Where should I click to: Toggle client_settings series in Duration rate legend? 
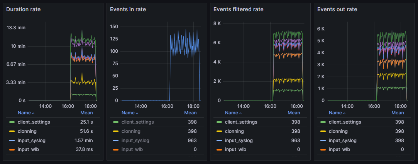coord(34,122)
